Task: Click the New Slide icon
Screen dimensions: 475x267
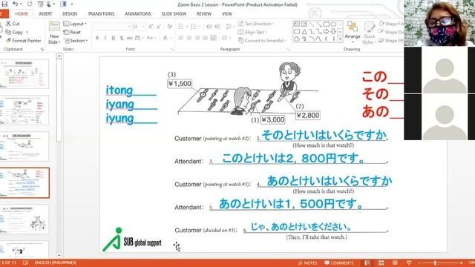Action: 54,26
